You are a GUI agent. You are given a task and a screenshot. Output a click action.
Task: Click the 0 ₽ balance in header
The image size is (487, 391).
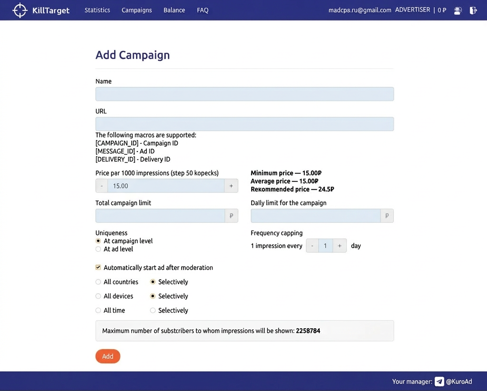[442, 10]
